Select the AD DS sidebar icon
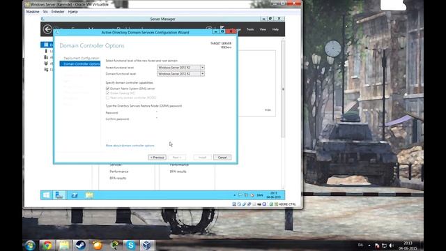 click(x=46, y=63)
